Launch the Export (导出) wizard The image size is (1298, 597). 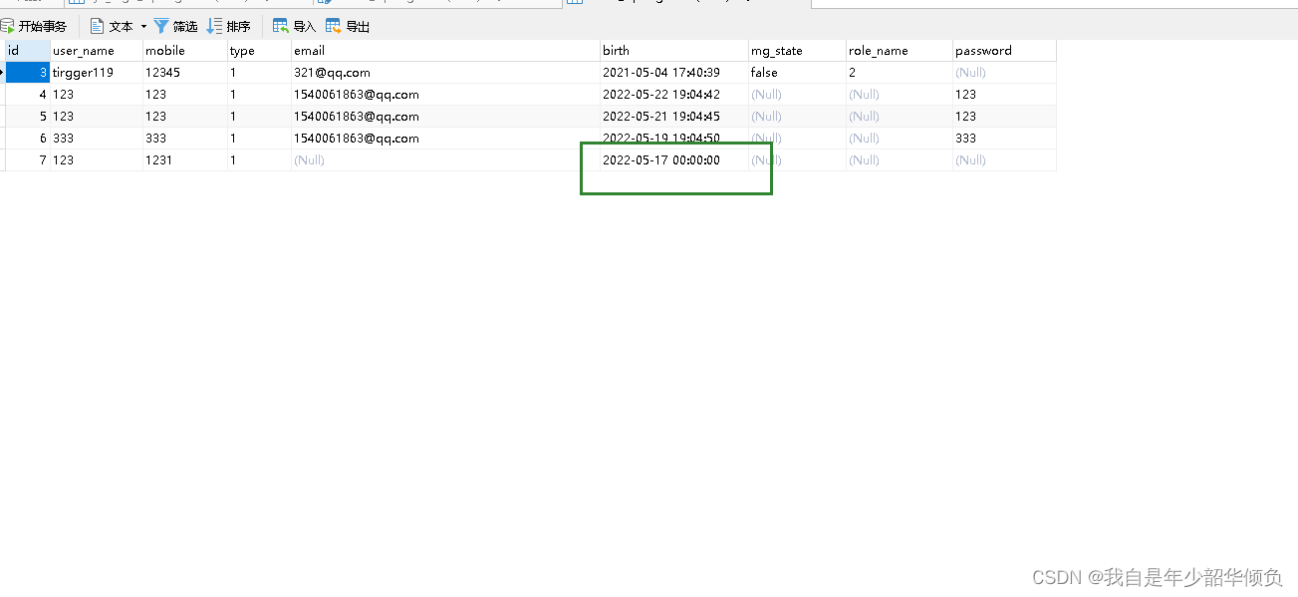(348, 27)
